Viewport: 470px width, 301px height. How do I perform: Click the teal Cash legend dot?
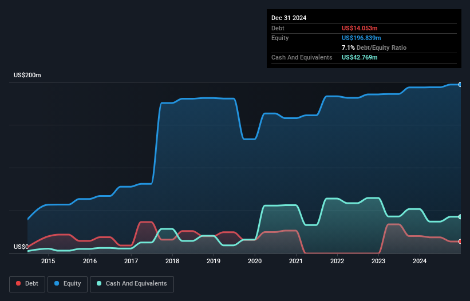99,283
